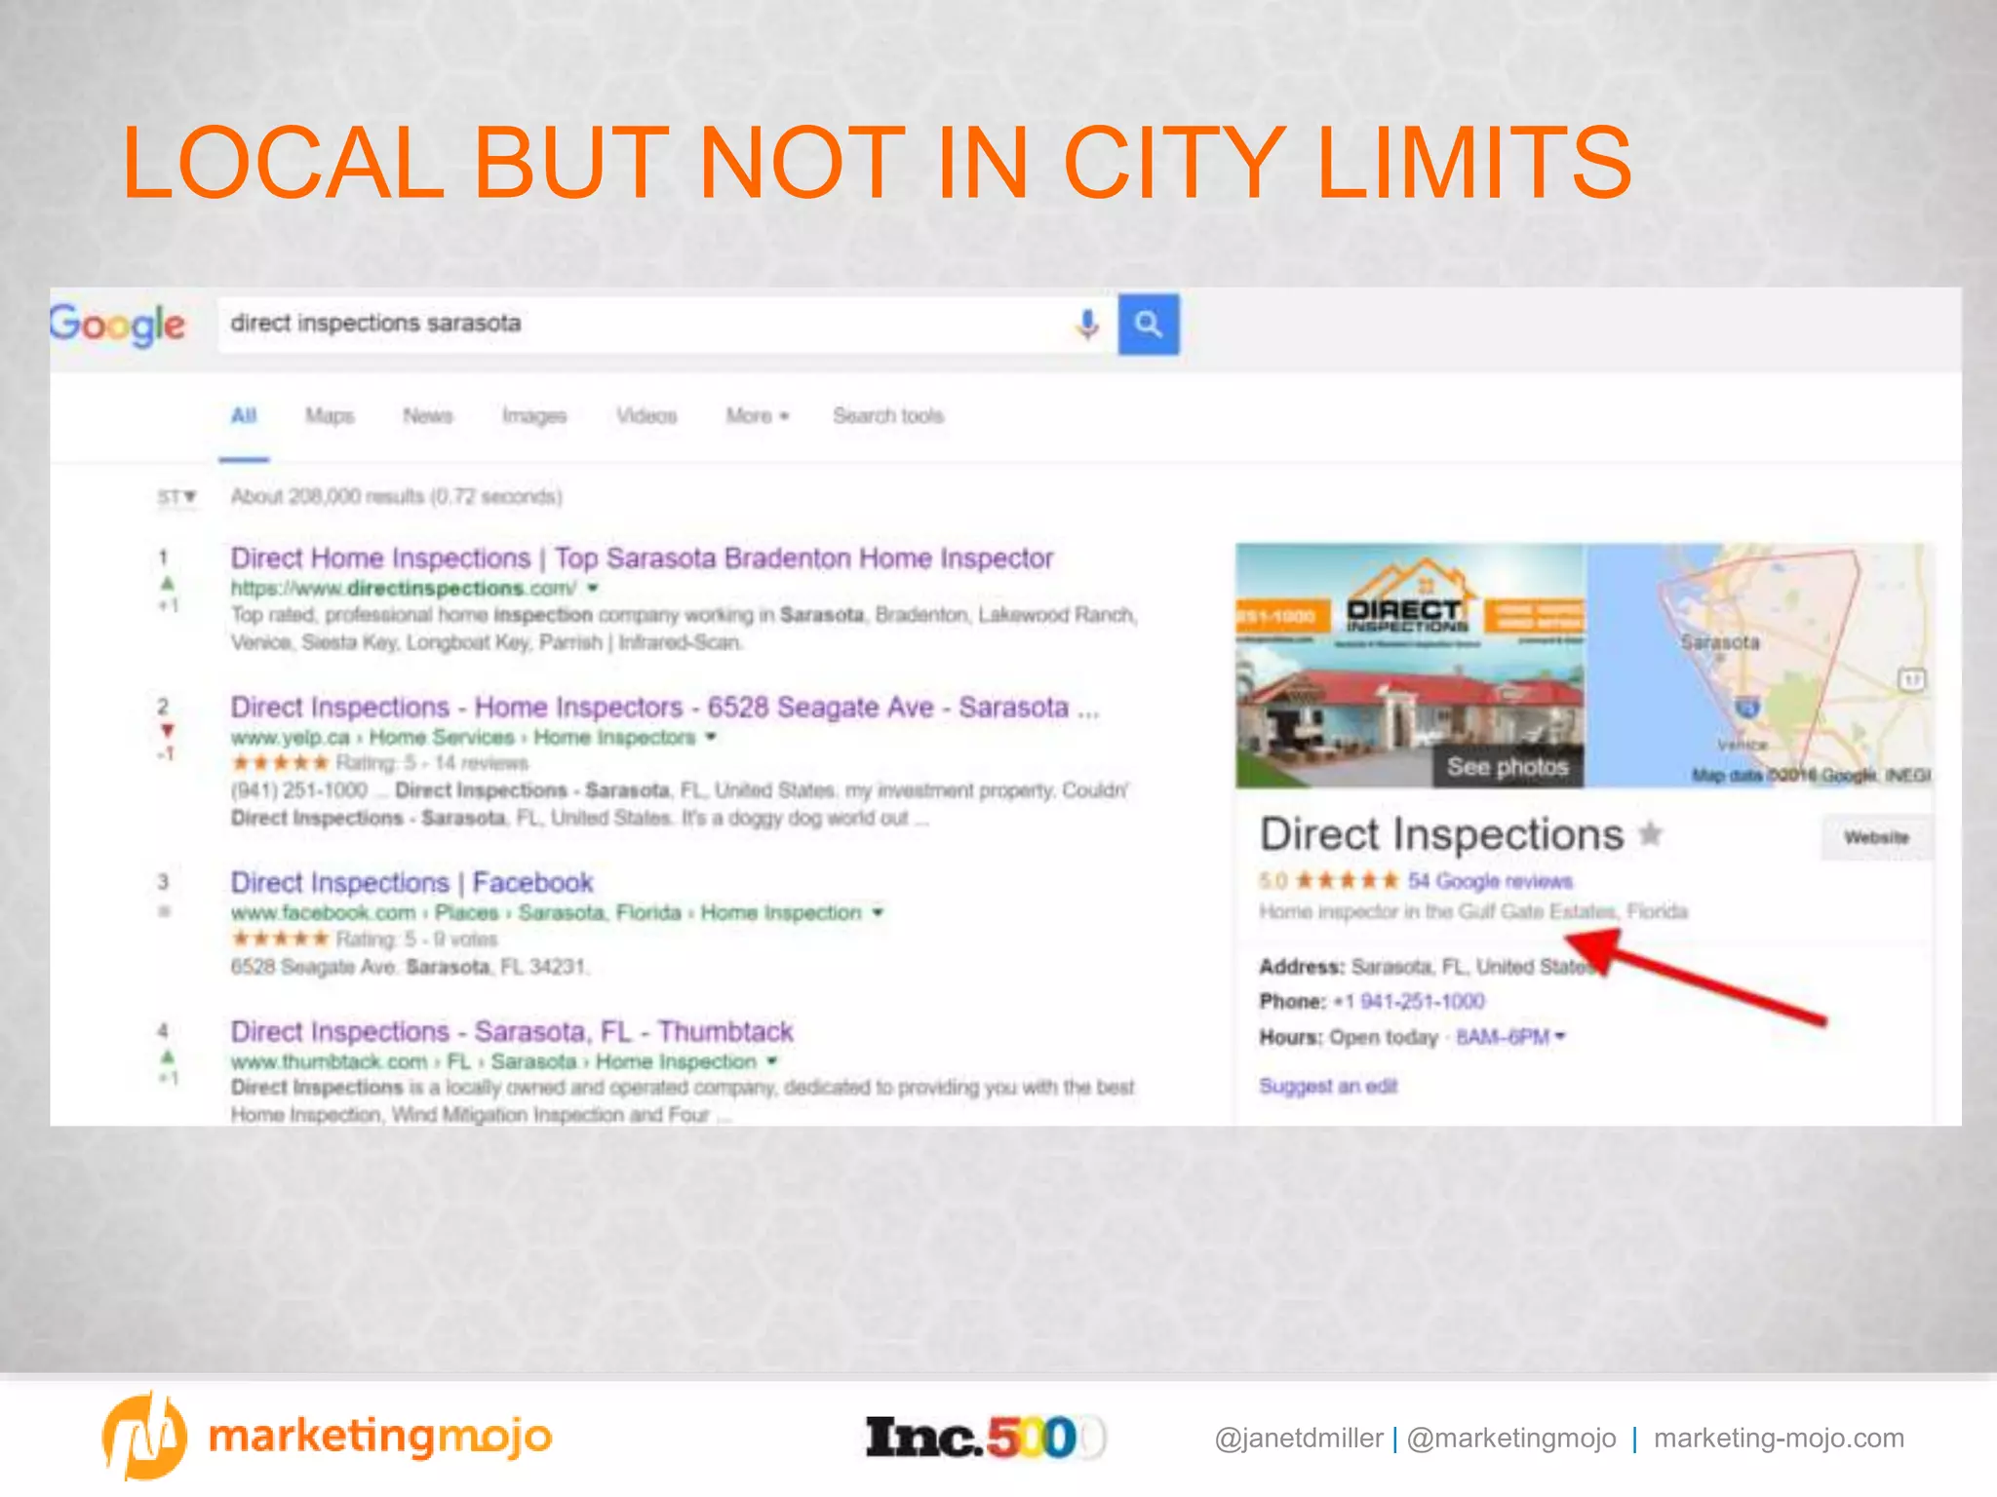Click the green up arrow beside result 4

168,1056
